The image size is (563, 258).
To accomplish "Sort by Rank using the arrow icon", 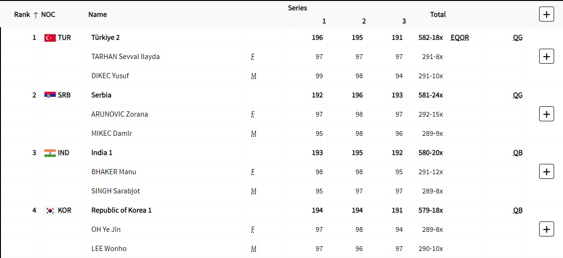I will pos(36,15).
